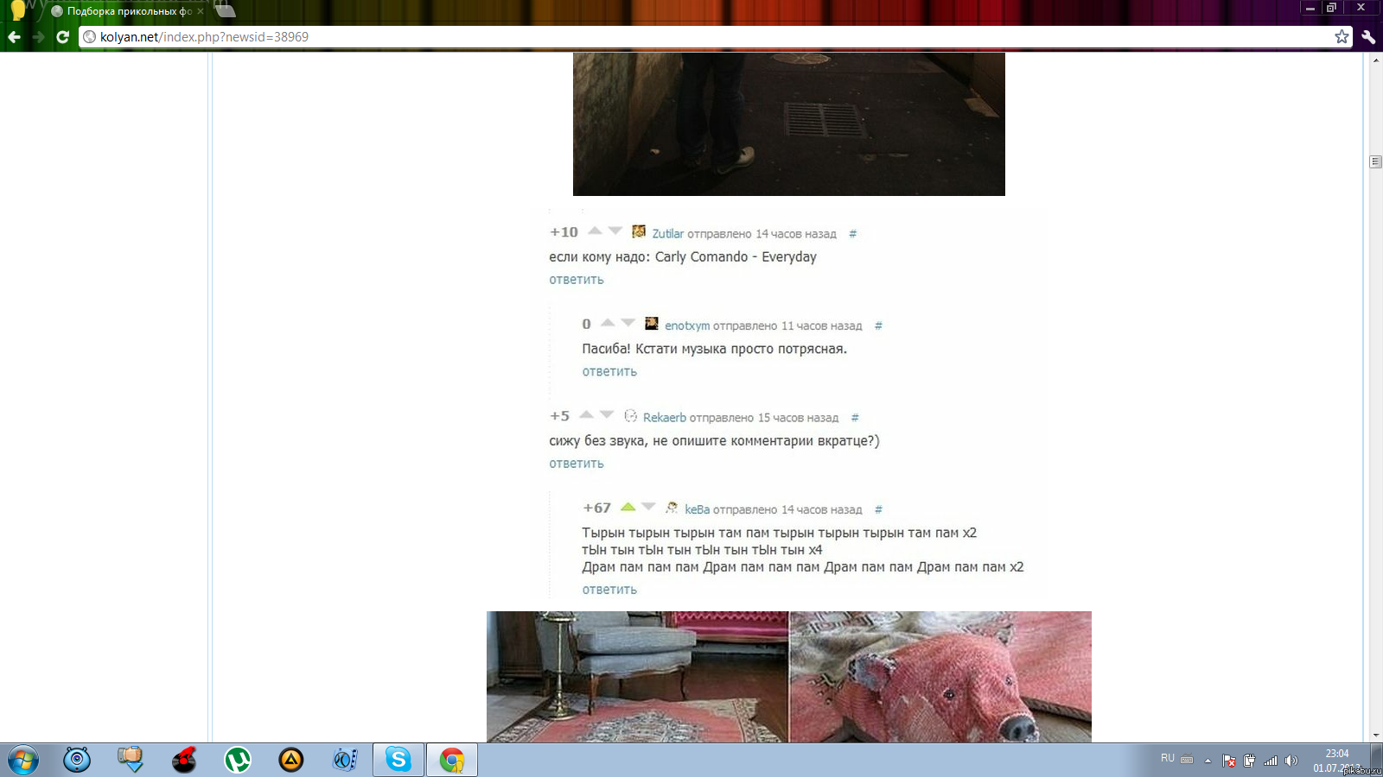Downvote keBa's +67 comment
1383x777 pixels.
[x=648, y=507]
